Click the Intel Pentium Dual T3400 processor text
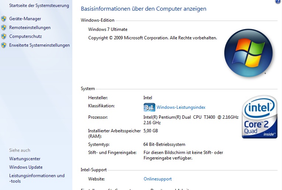Image resolution: width=282 pixels, height=190 pixels. click(x=191, y=117)
